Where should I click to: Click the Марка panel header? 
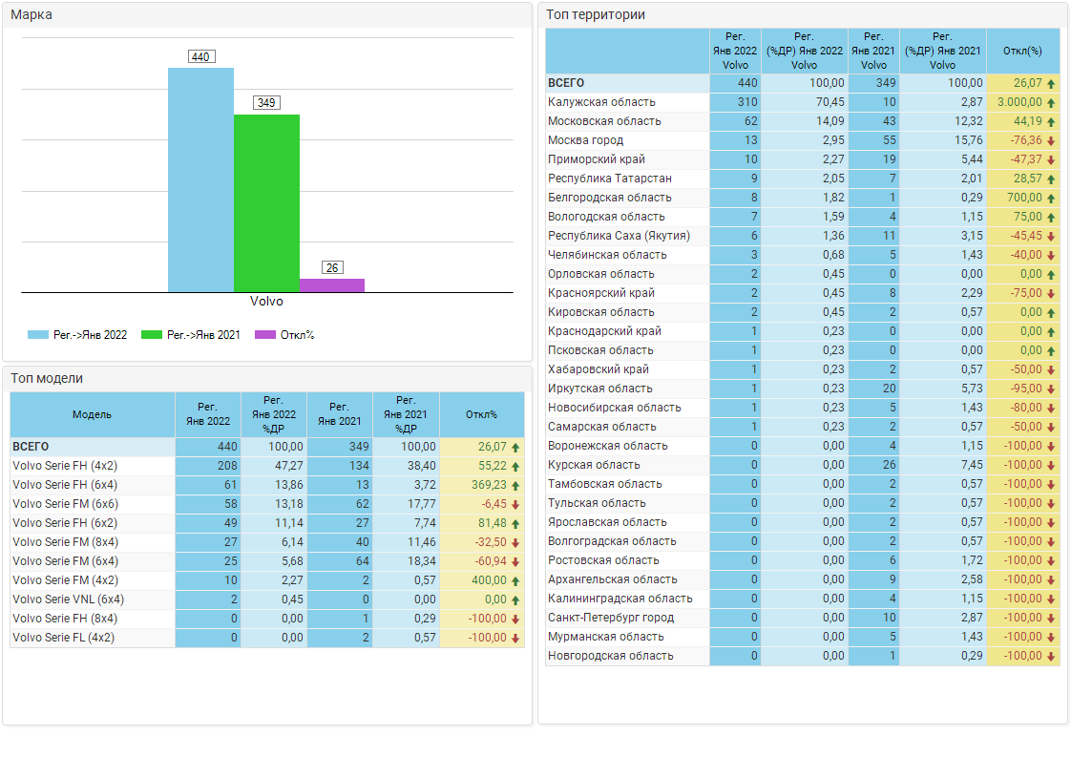click(31, 14)
